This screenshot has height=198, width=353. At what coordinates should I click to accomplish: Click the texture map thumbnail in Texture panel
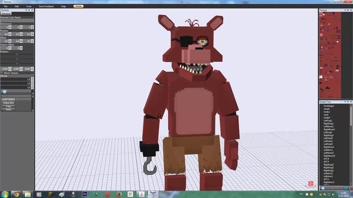(330, 55)
